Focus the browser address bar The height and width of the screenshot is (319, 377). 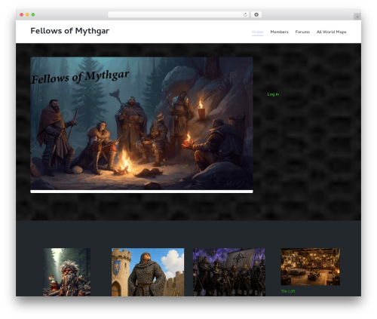(179, 14)
